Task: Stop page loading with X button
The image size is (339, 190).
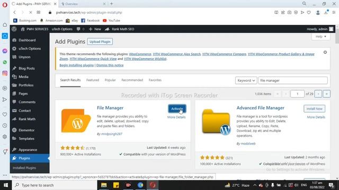Action: click(x=31, y=13)
